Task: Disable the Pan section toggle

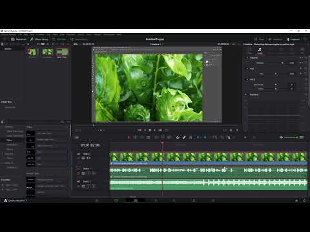Action: [247, 69]
